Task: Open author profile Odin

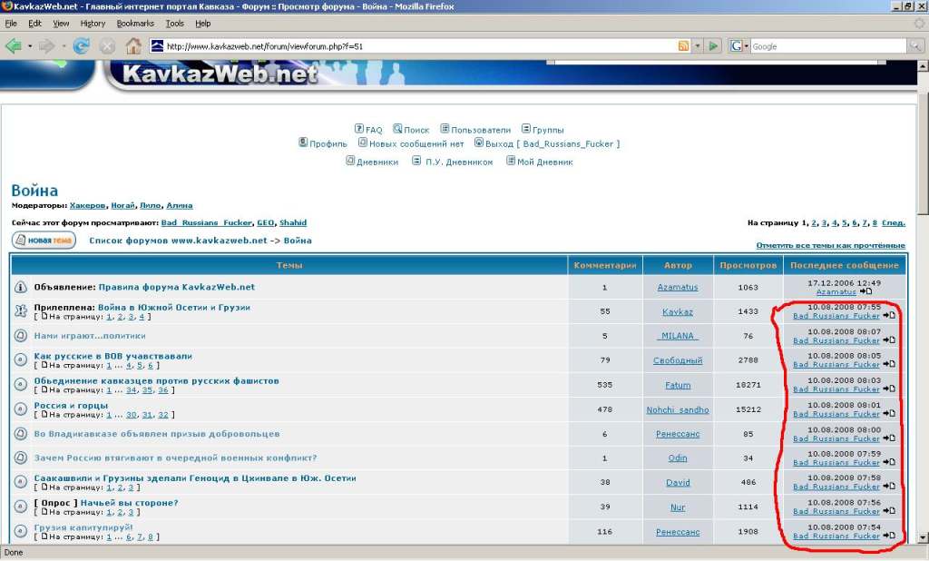Action: pos(677,458)
